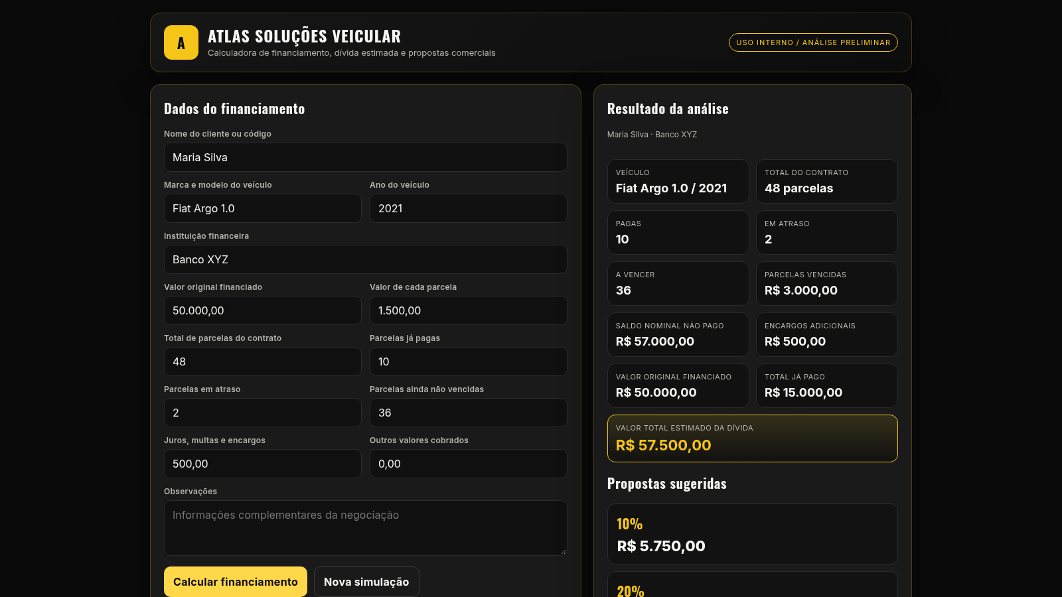Click the "A vencer" card showing 36
Screen dimensions: 1062x597
point(678,283)
